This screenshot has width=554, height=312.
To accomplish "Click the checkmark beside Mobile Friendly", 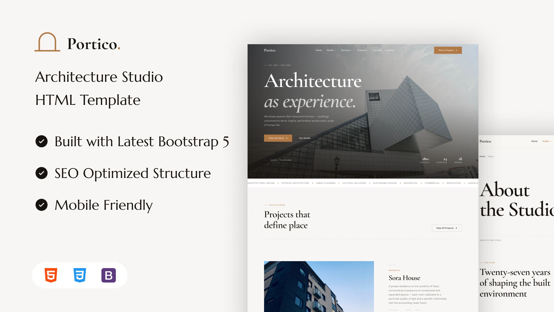I will 42,205.
